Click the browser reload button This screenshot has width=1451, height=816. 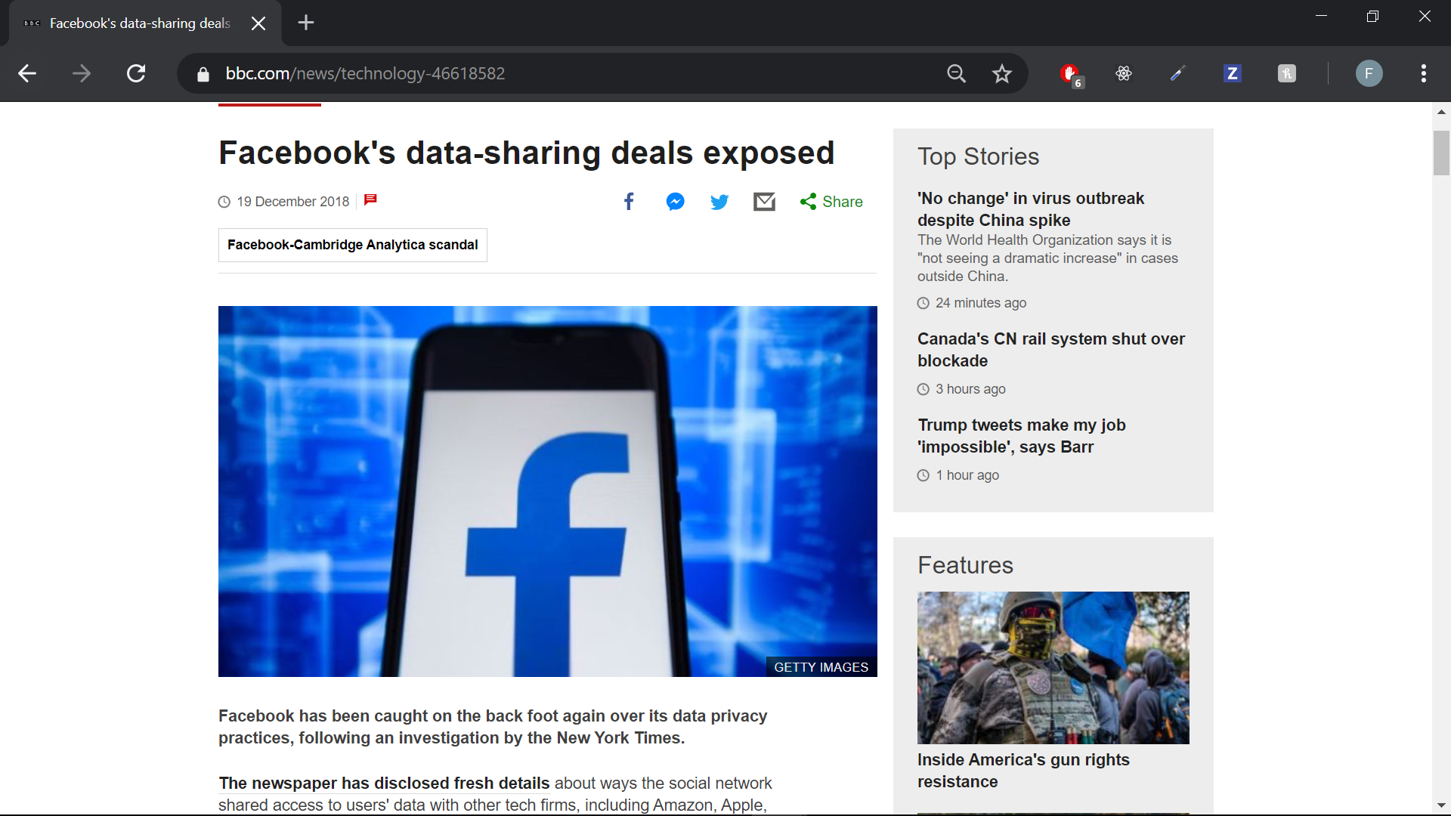[136, 73]
